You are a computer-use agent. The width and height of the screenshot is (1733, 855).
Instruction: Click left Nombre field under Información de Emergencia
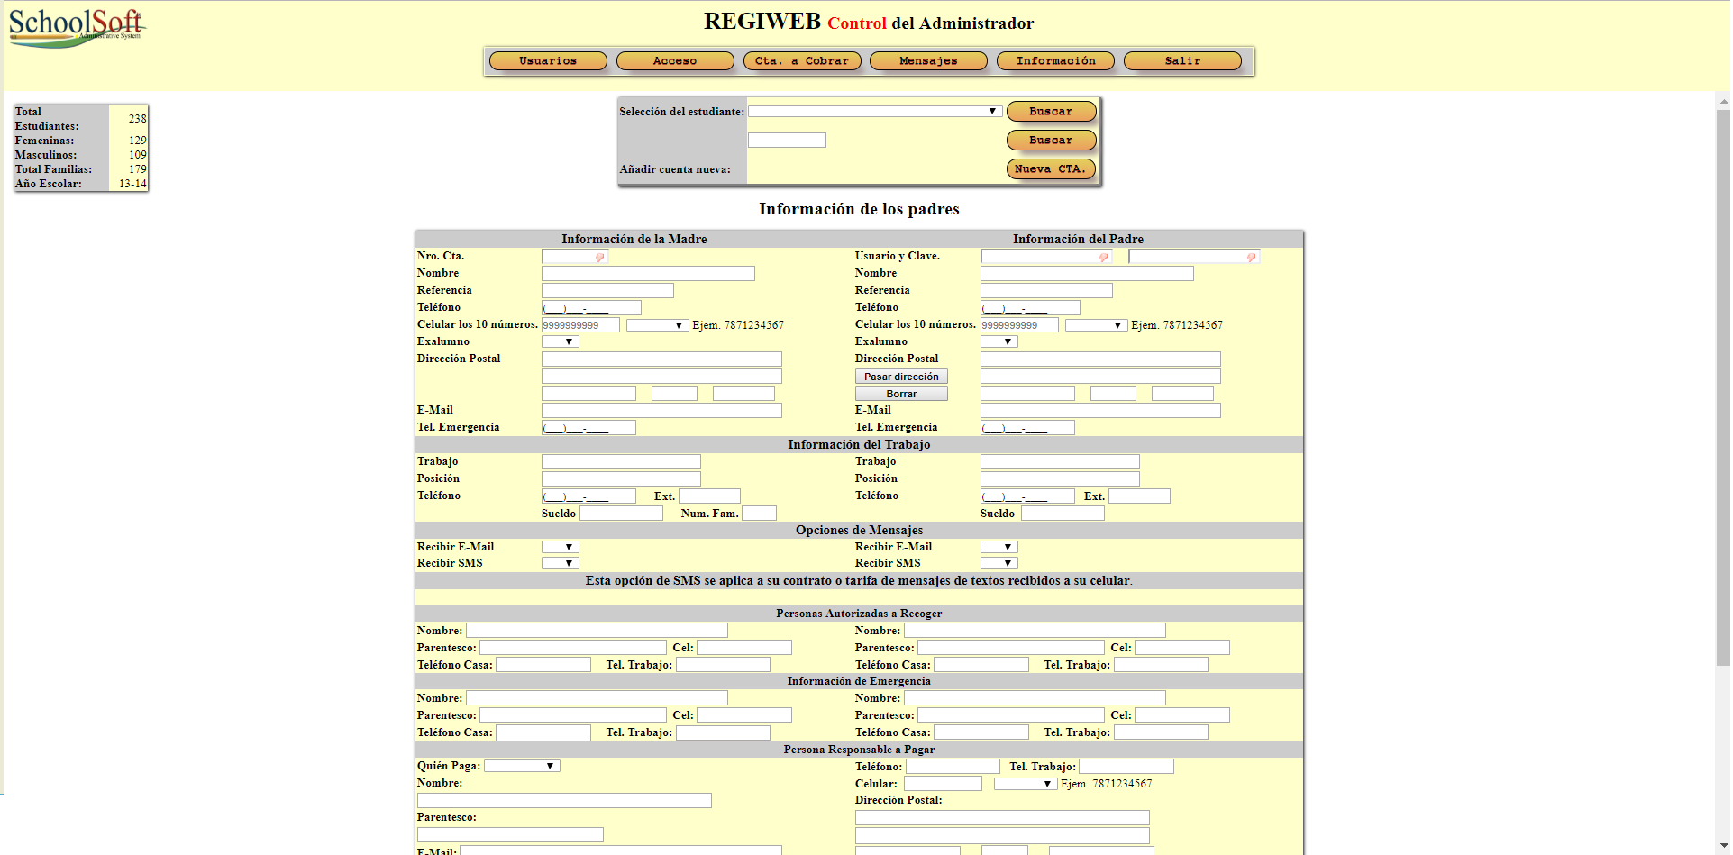597,698
